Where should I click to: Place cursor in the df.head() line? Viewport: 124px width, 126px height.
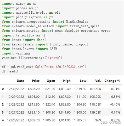click(10, 71)
